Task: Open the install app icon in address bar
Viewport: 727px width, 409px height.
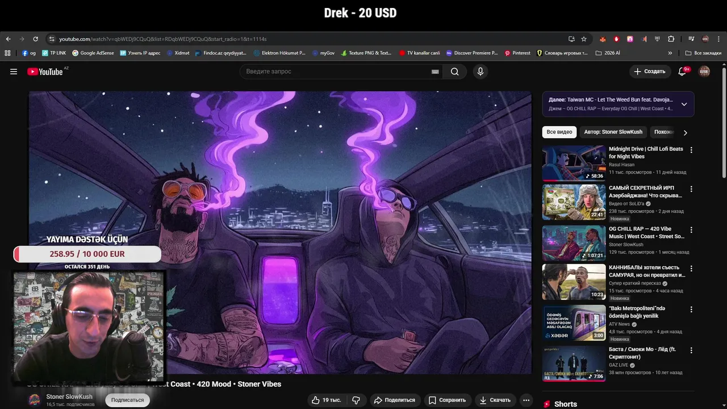Action: (571, 39)
